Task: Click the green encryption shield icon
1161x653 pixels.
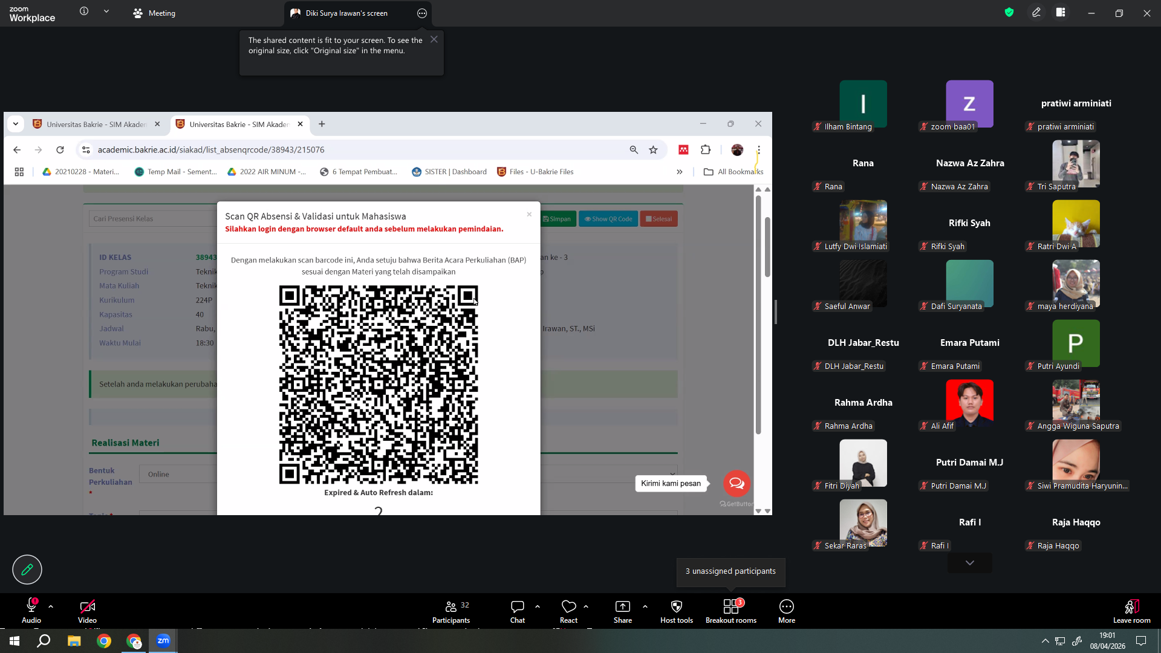Action: pyautogui.click(x=1009, y=12)
